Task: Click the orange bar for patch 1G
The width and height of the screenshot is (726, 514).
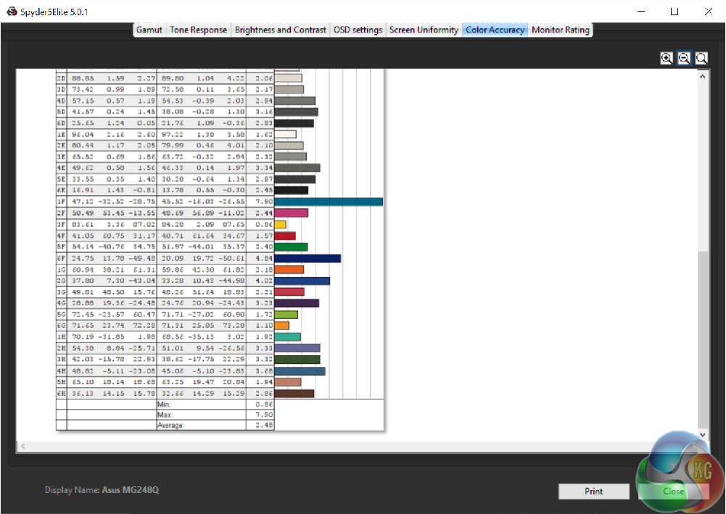Action: pos(289,269)
